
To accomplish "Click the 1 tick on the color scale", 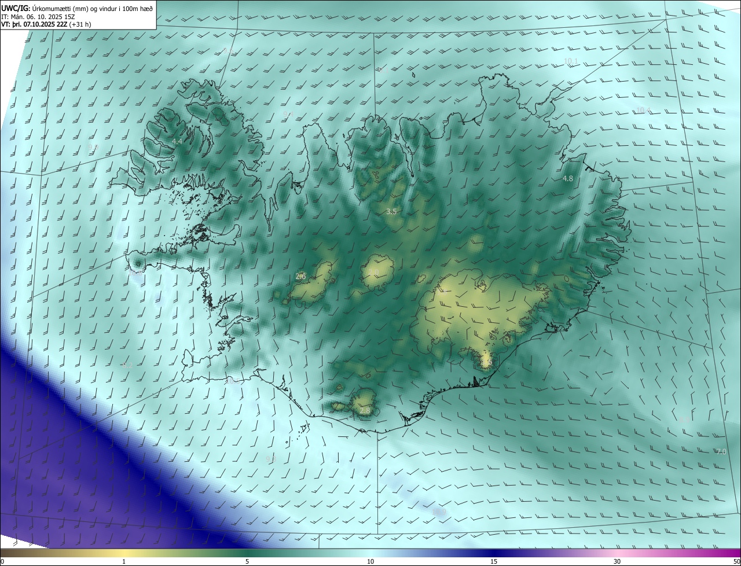I will coord(124,562).
